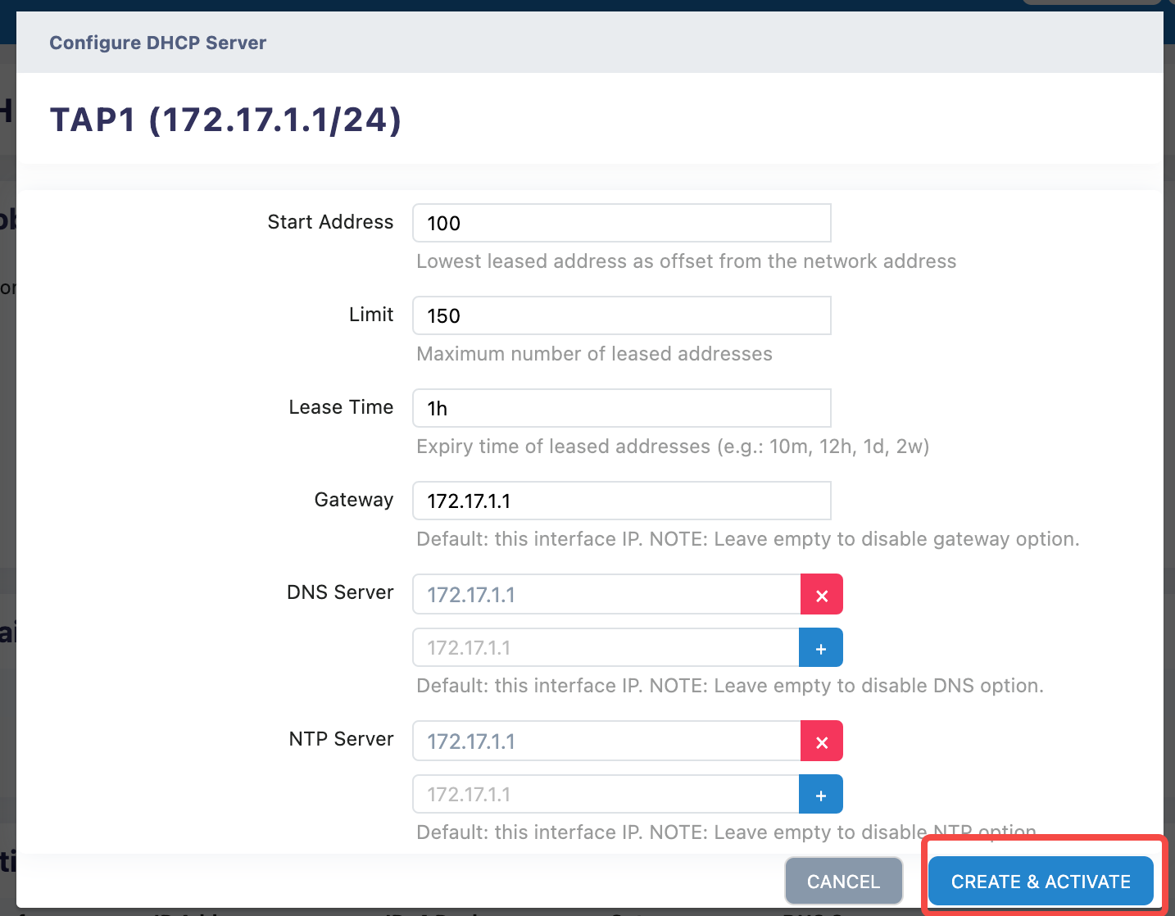1175x916 pixels.
Task: Click the empty new NTP Server input
Action: tap(606, 795)
